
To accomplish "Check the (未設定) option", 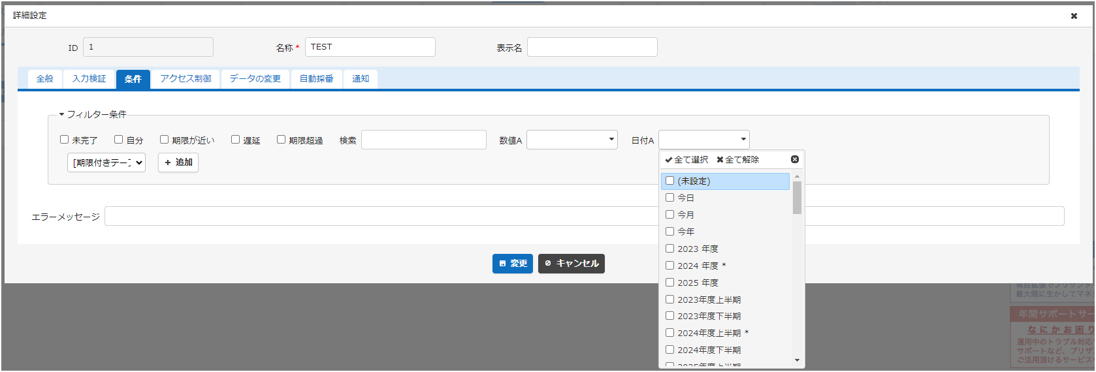I will point(670,181).
